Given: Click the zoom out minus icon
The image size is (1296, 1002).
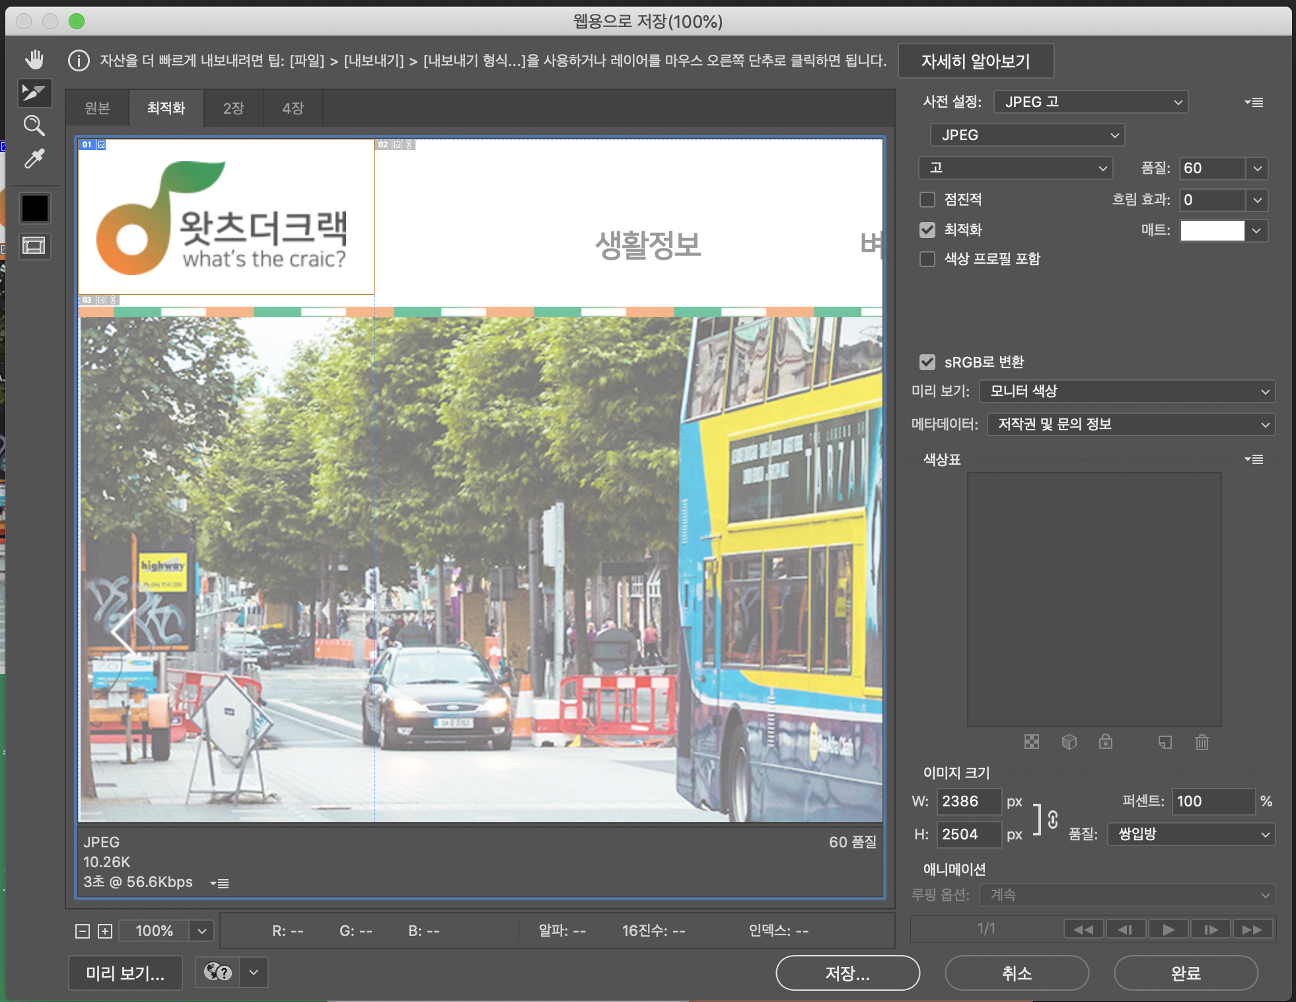Looking at the screenshot, I should click(x=83, y=931).
